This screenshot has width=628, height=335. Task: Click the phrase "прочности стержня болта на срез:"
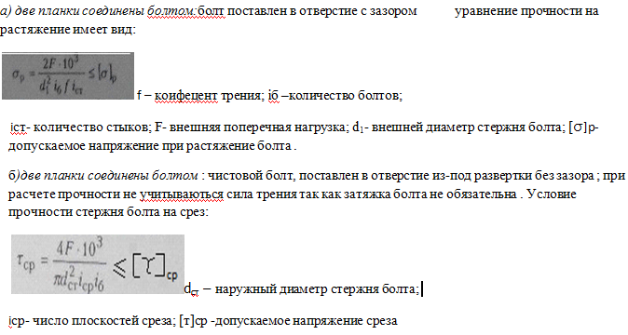(x=108, y=212)
